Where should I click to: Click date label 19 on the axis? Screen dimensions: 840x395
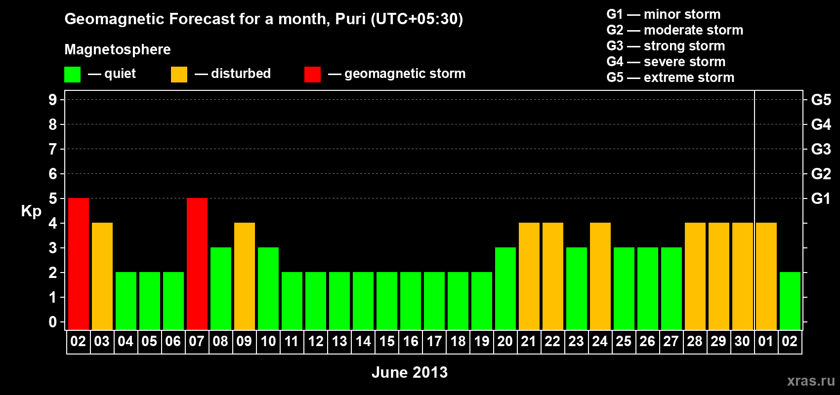[x=481, y=341]
